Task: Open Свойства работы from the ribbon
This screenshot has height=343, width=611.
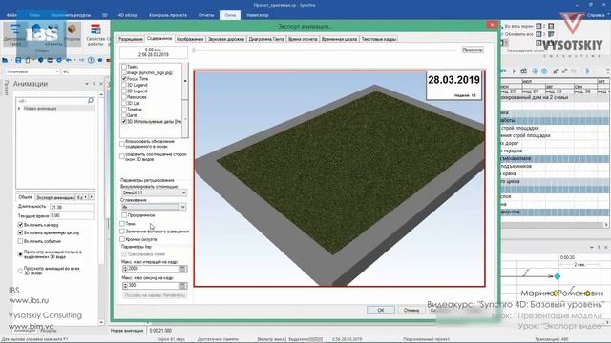Action: (x=95, y=34)
